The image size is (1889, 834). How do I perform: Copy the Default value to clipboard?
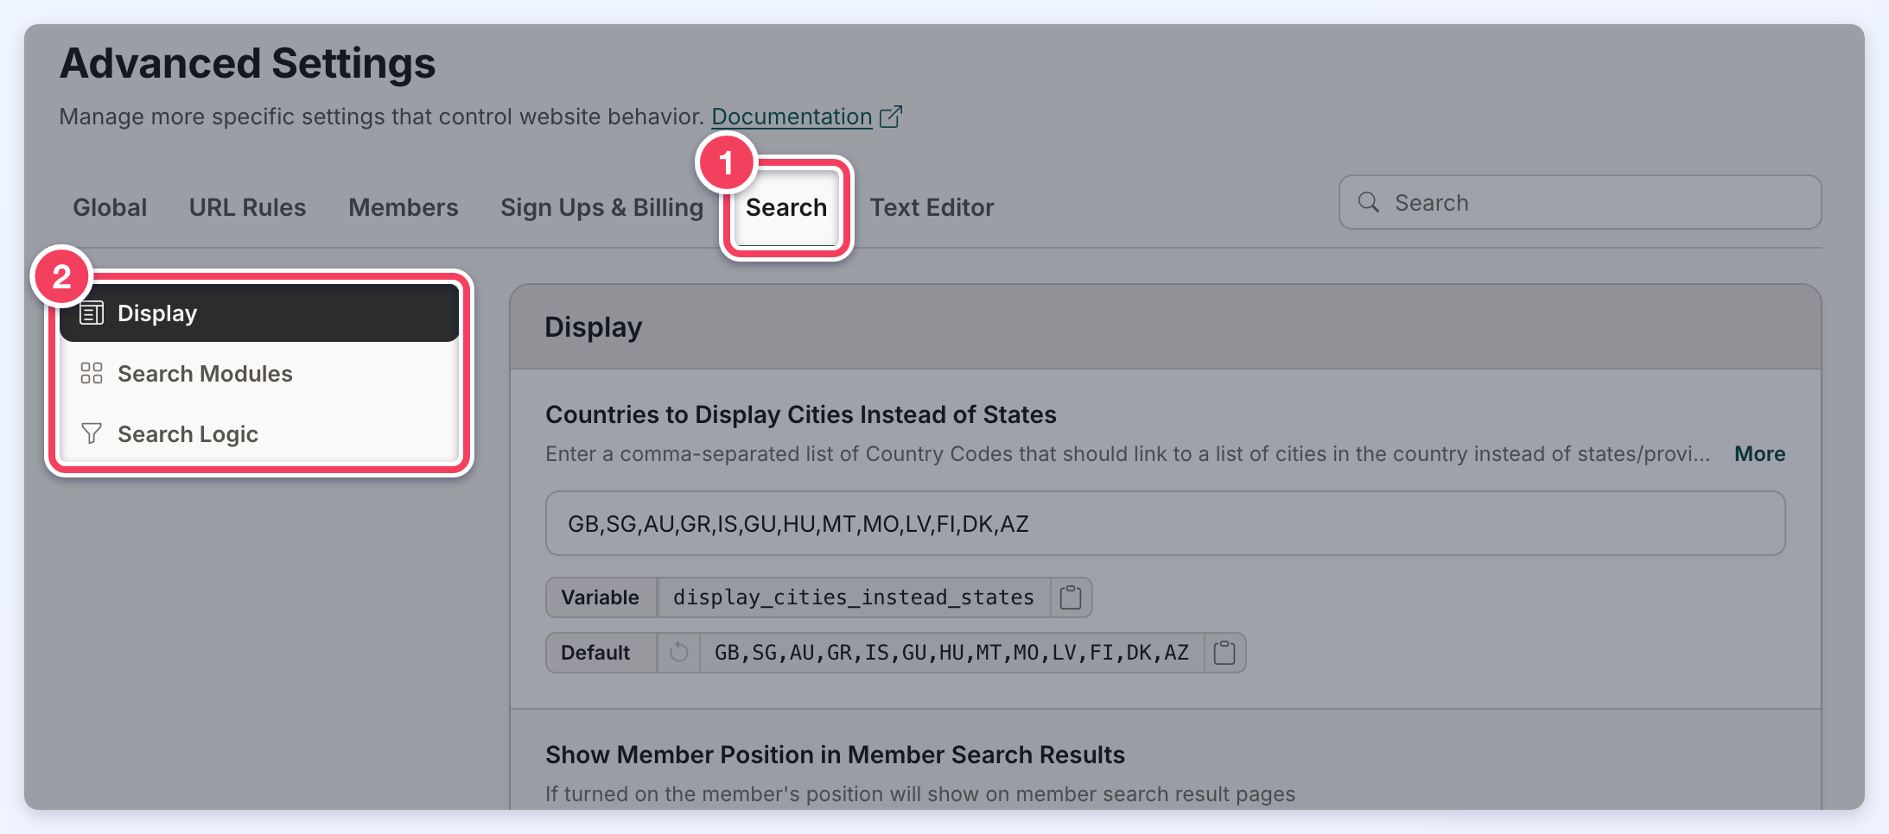click(1224, 653)
